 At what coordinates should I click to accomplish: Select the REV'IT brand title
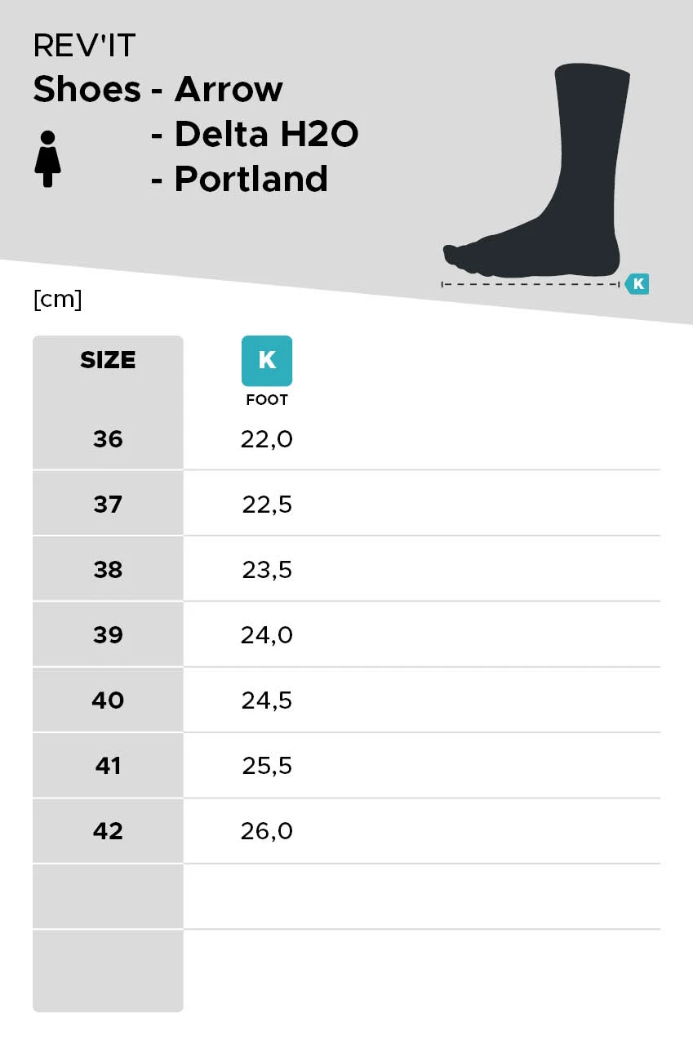click(x=84, y=47)
